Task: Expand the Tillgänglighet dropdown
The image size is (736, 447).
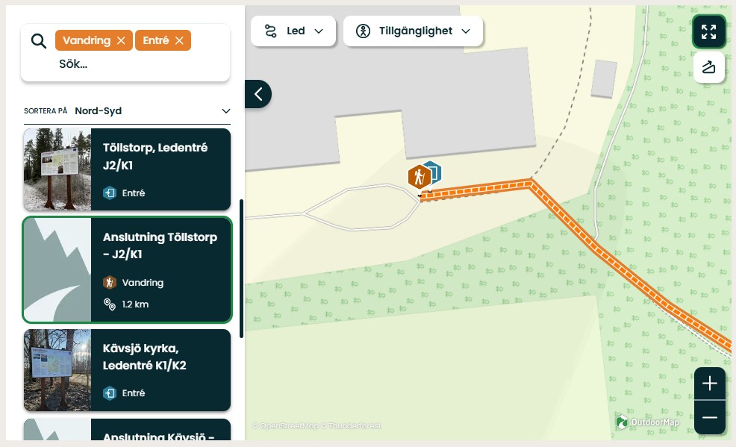Action: (x=413, y=31)
